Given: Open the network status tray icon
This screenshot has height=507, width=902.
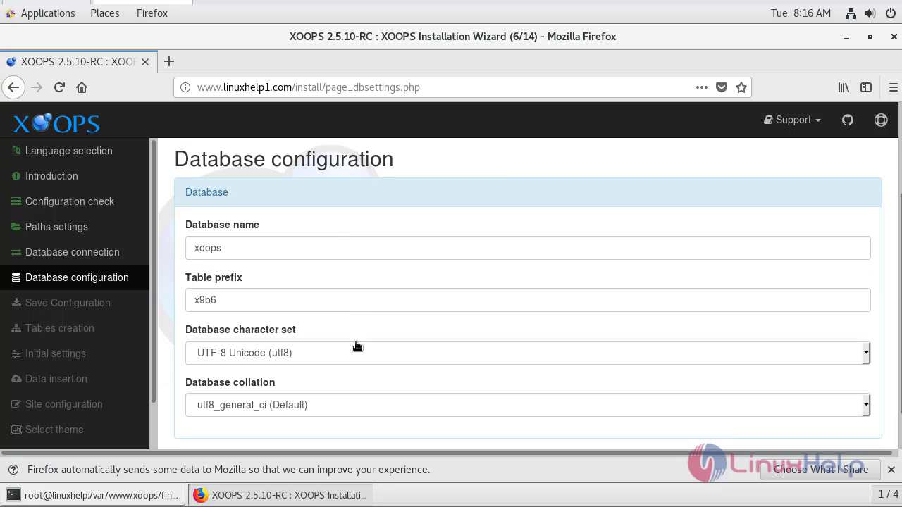Looking at the screenshot, I should coord(851,13).
